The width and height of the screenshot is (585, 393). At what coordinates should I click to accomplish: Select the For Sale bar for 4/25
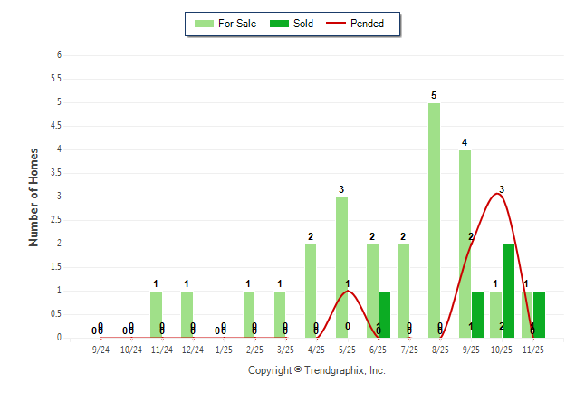(x=312, y=291)
